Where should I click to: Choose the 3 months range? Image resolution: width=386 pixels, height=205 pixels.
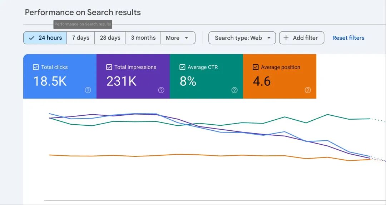click(x=143, y=38)
